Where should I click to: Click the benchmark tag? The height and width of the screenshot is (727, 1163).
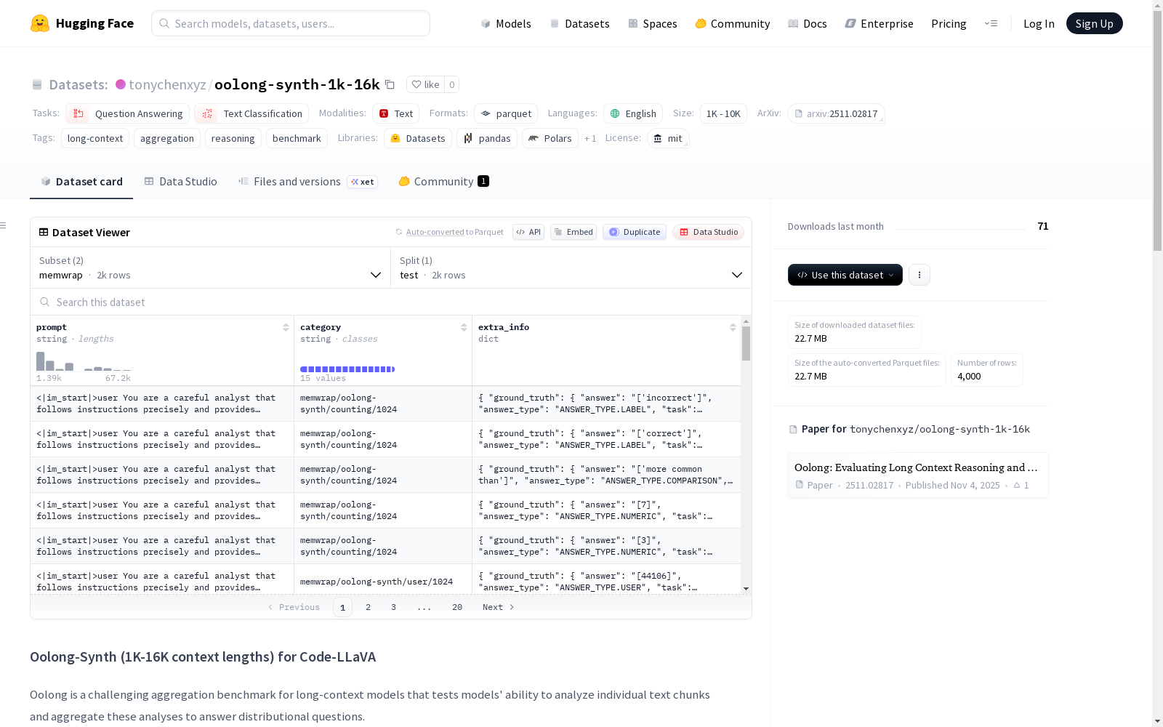297,138
